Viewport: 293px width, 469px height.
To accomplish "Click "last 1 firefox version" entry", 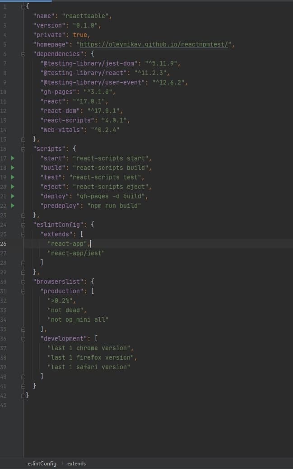I will [91, 357].
